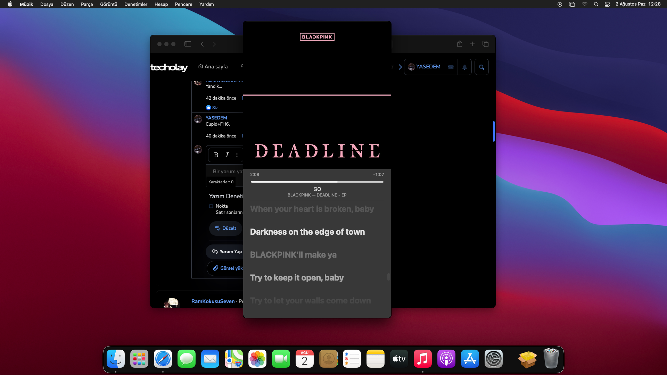Image resolution: width=667 pixels, height=375 pixels.
Task: Open the Düzen menu
Action: pos(67,4)
